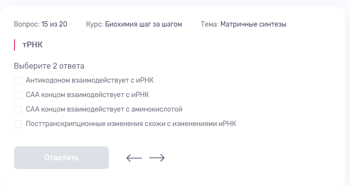Select answer text Посттранскрипционные изменения схожи с изменениями иРНК
350x185 pixels.
[x=131, y=124]
